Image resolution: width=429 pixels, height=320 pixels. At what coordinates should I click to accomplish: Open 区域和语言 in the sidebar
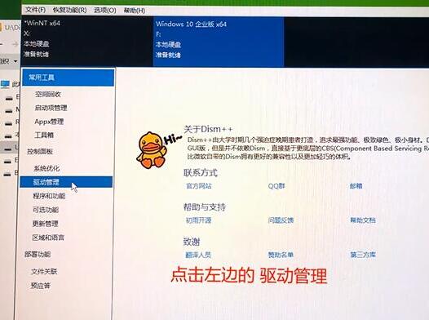pyautogui.click(x=48, y=238)
